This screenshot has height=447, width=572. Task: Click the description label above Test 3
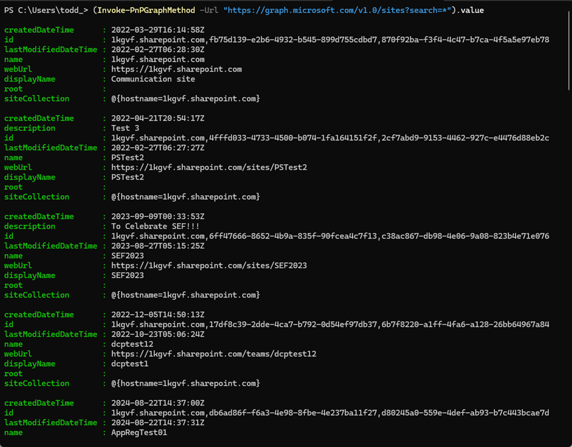(x=29, y=128)
